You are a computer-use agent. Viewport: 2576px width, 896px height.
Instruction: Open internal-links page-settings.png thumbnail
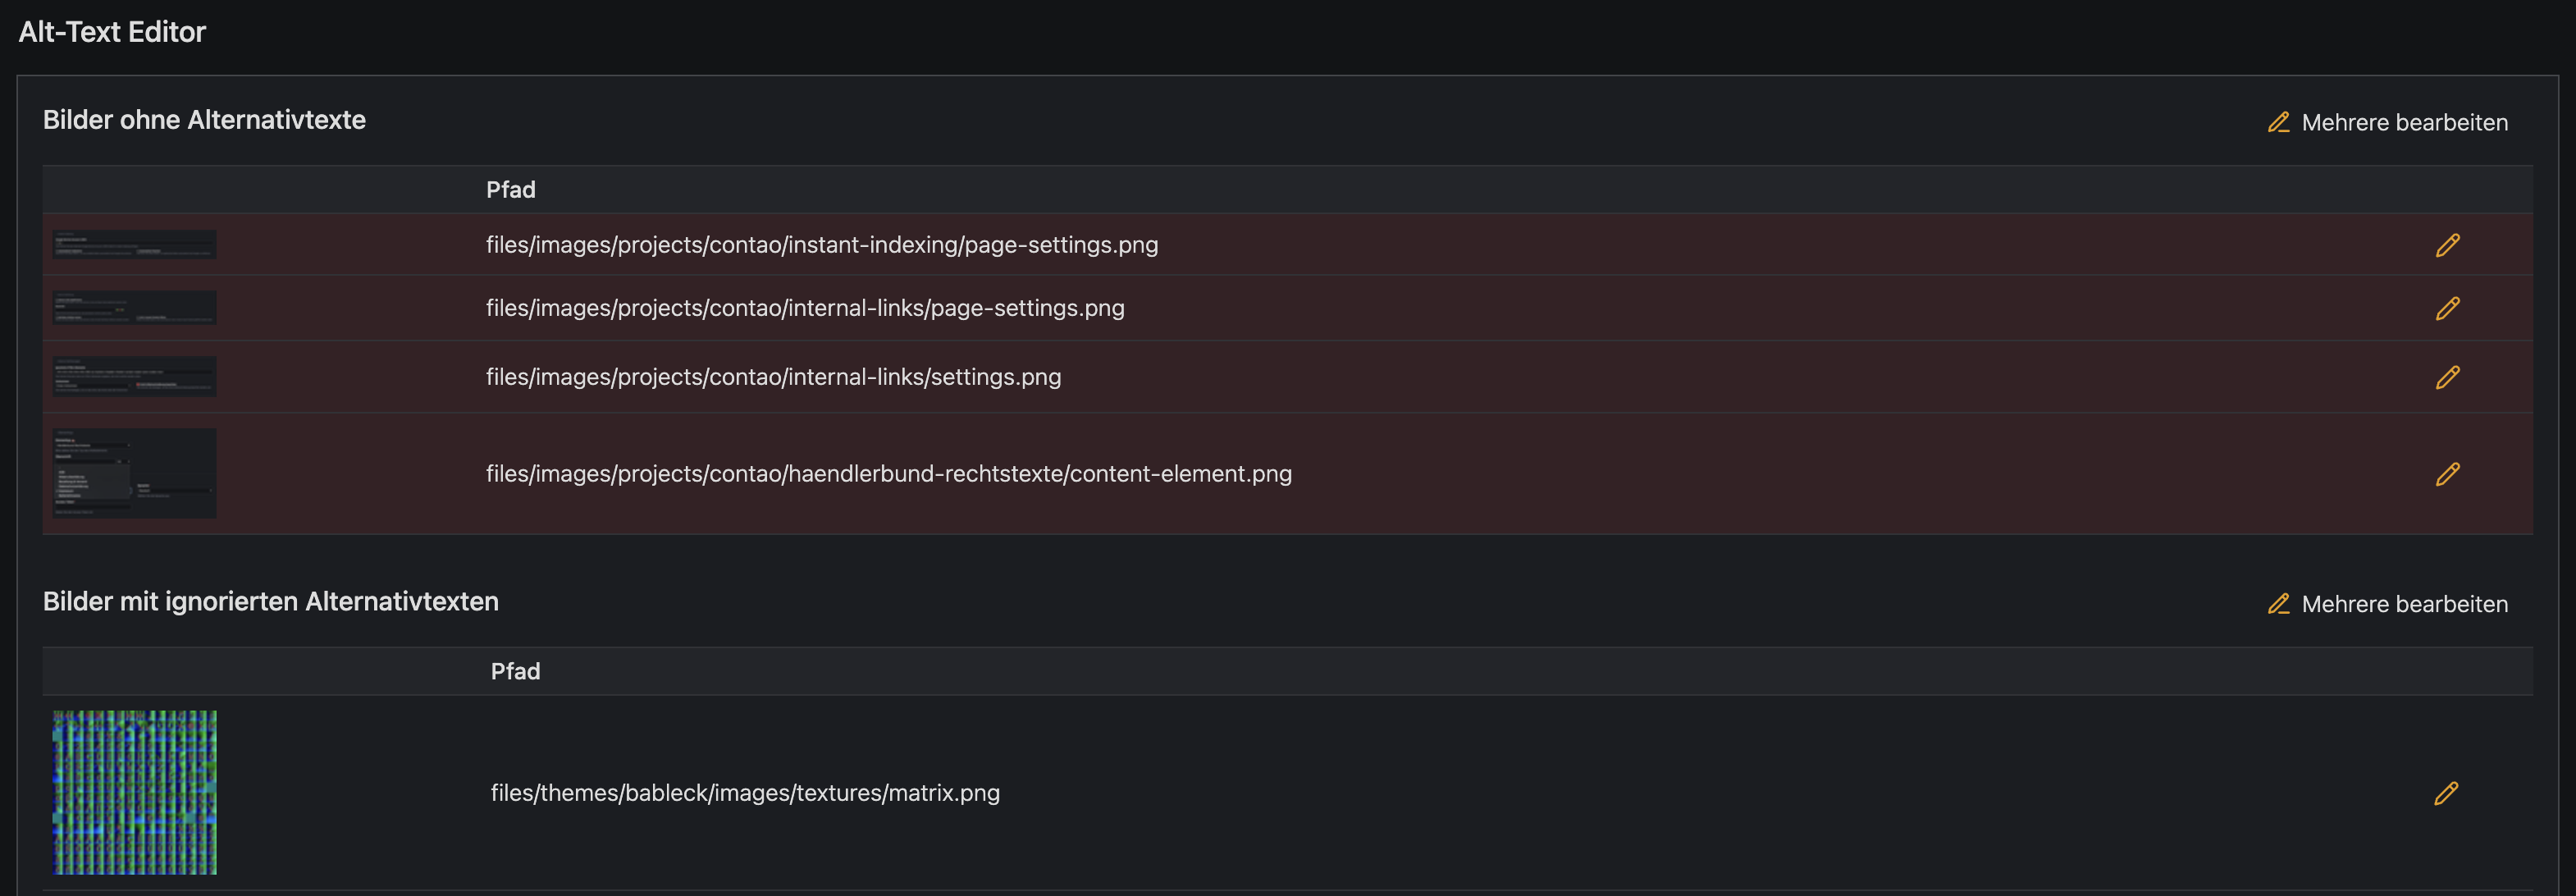(x=135, y=308)
